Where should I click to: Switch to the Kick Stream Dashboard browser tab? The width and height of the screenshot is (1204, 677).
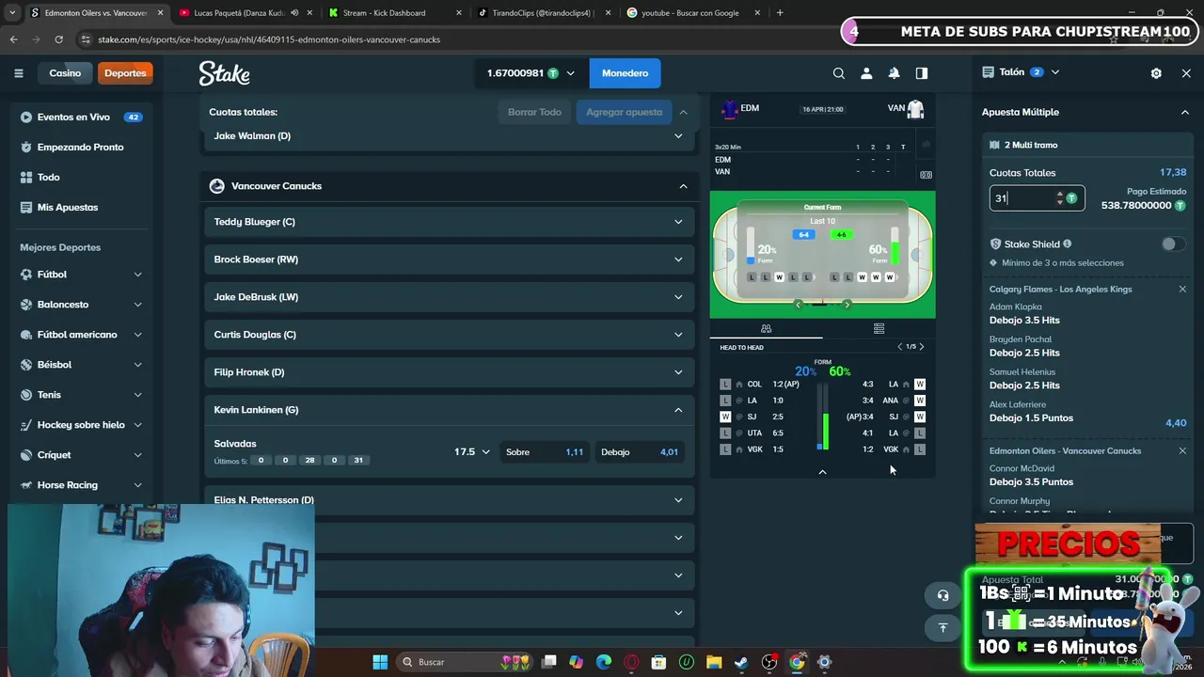393,13
